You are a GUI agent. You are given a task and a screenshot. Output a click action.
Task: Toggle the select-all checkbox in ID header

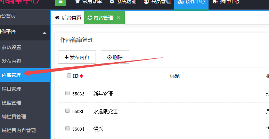[69, 76]
